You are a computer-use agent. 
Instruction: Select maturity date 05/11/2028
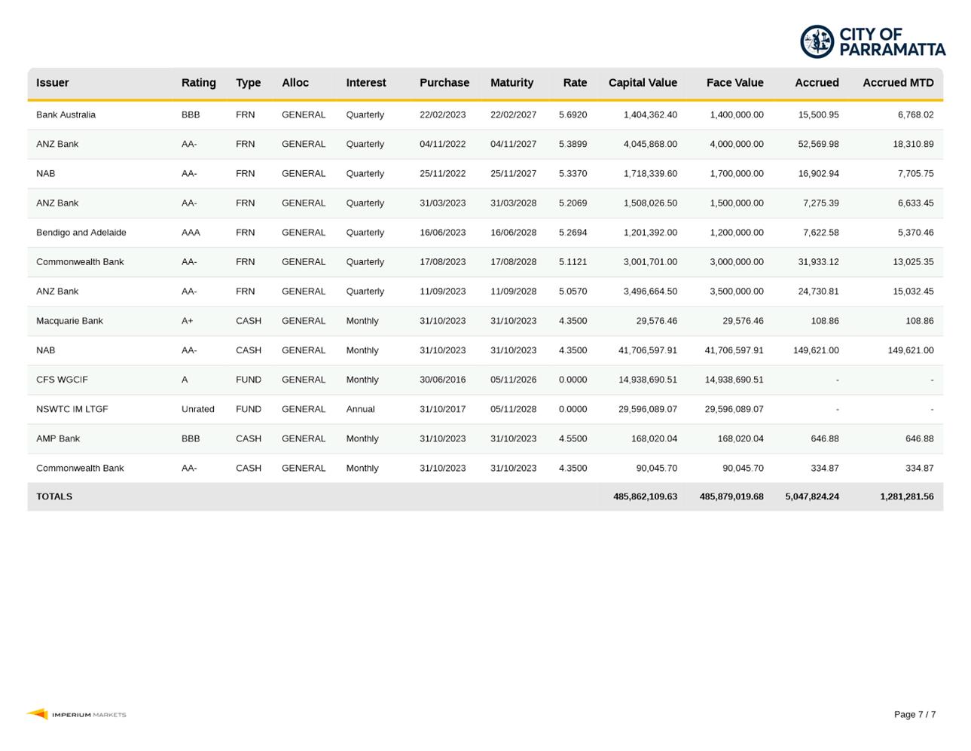point(513,409)
